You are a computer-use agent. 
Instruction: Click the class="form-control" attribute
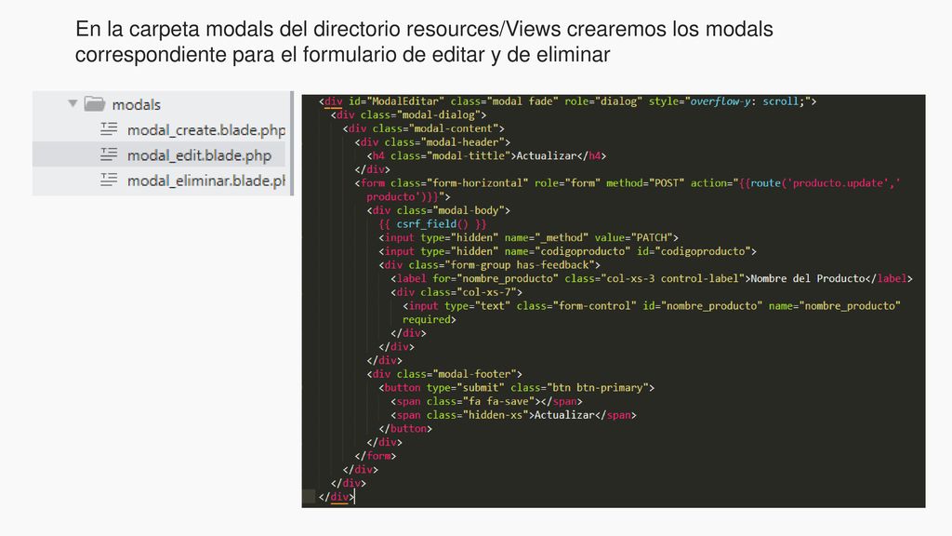tap(576, 305)
